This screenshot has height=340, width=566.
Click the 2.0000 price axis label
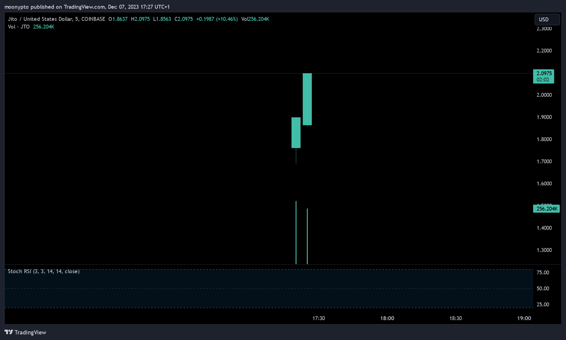pos(544,95)
